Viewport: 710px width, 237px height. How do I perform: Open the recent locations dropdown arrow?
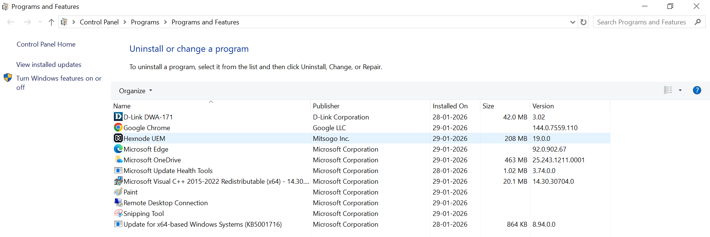point(40,22)
